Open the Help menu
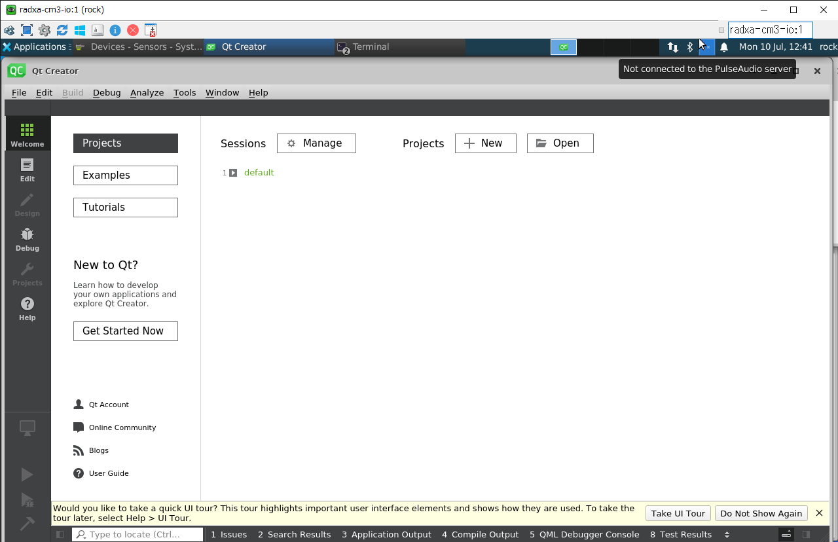This screenshot has width=838, height=542. click(x=258, y=92)
